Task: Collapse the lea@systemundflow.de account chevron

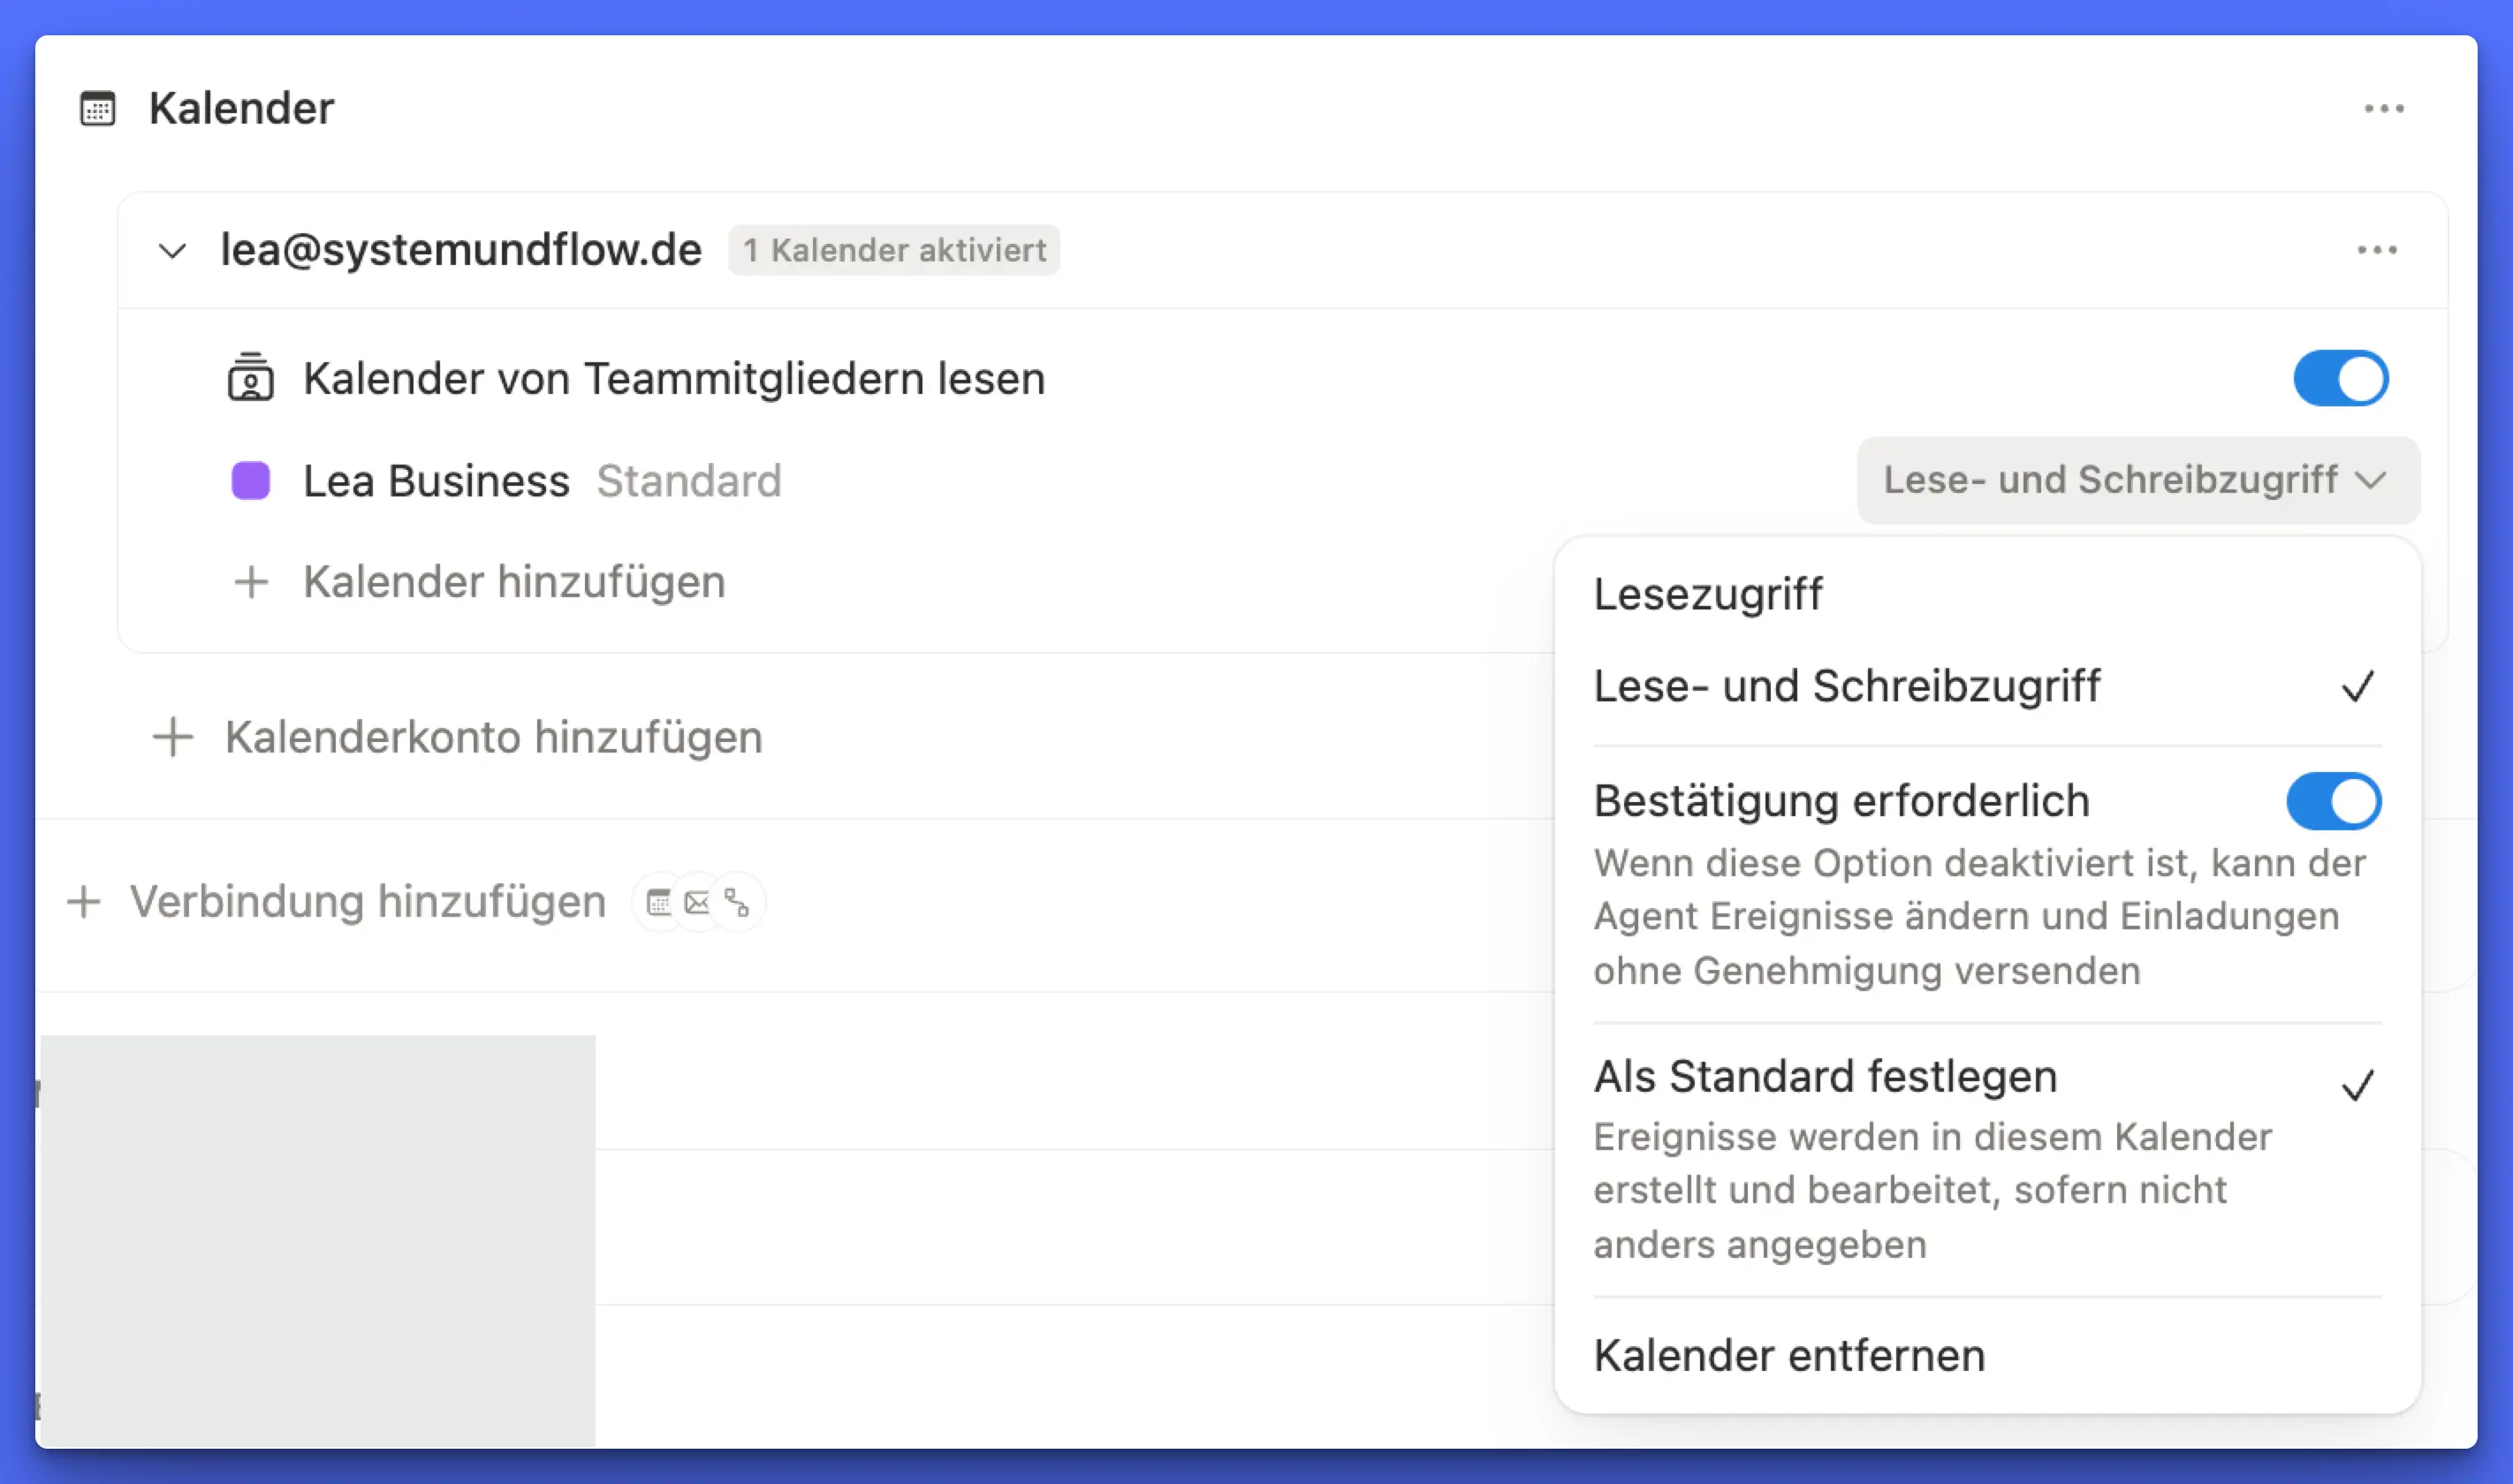Action: 172,250
